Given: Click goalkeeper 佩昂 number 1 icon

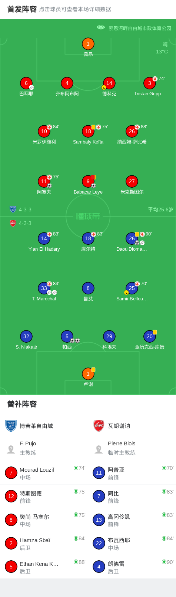Looking at the screenshot, I should (x=88, y=44).
